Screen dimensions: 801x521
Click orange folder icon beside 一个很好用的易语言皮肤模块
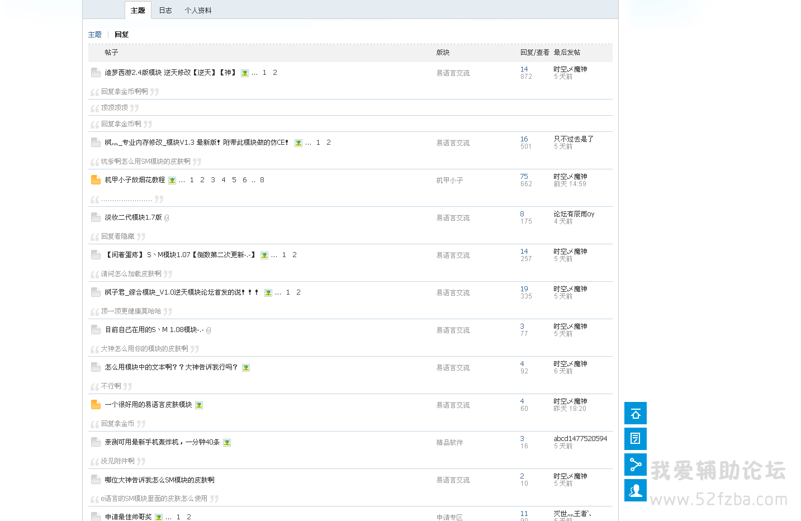point(96,405)
